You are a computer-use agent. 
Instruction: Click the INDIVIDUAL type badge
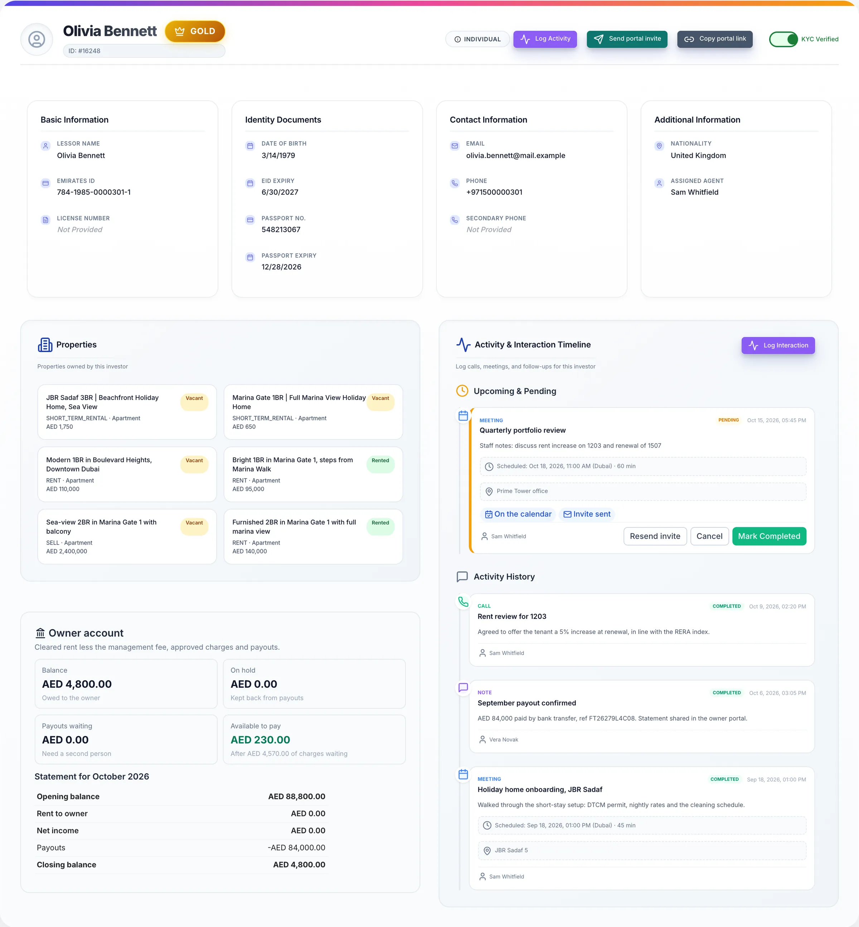click(477, 39)
